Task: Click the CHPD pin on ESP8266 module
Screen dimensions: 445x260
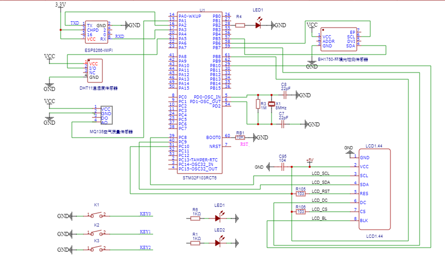Action: pyautogui.click(x=93, y=30)
